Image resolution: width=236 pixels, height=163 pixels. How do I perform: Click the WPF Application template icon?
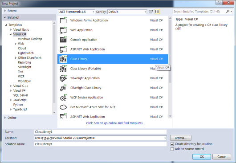coord(63,30)
